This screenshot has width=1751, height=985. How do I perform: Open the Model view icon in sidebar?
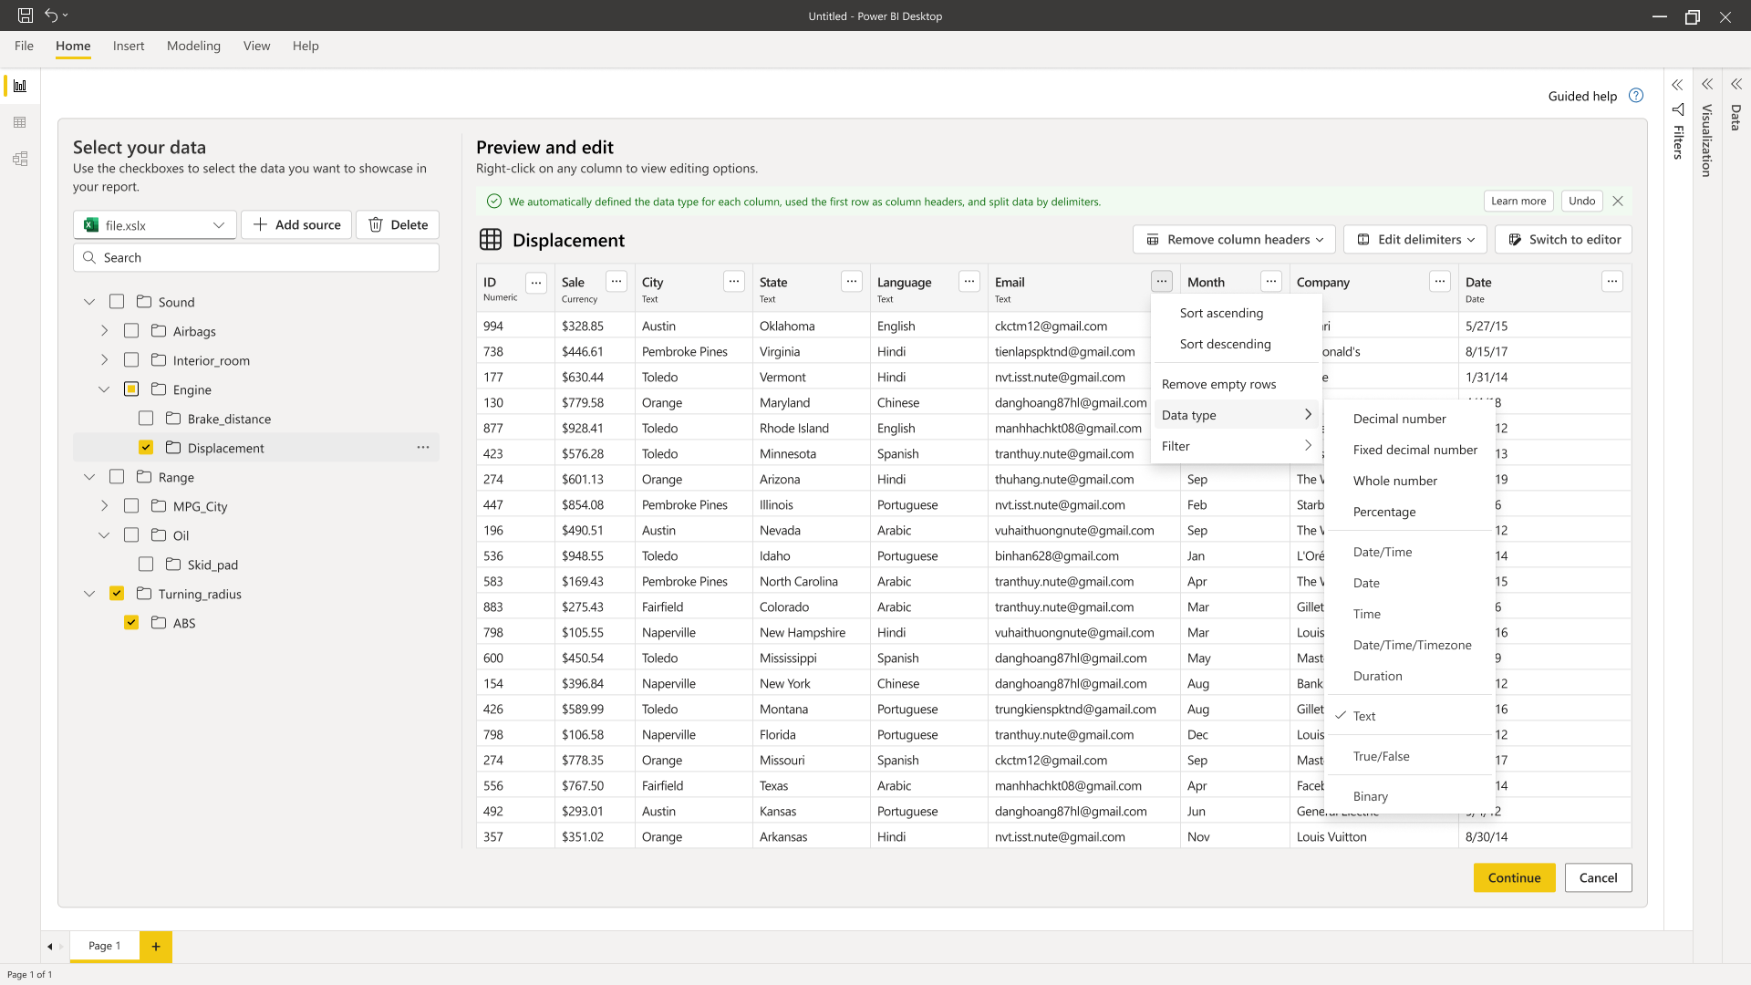20,159
